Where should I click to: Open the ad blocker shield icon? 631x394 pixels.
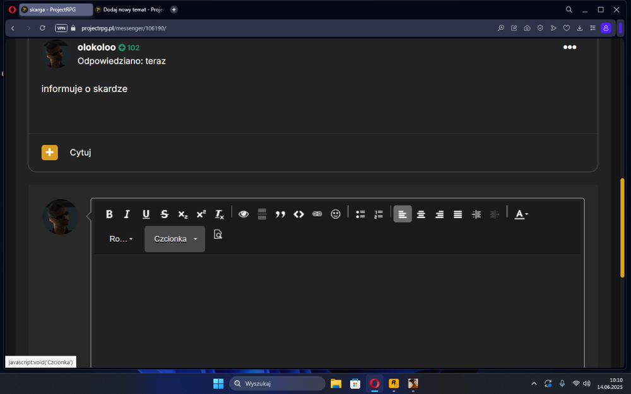pos(540,28)
